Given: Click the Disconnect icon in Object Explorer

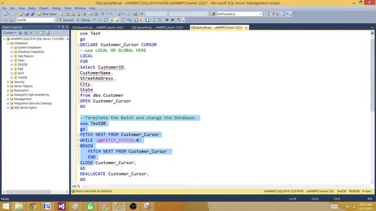Looking at the screenshot, I should click(x=26, y=33).
